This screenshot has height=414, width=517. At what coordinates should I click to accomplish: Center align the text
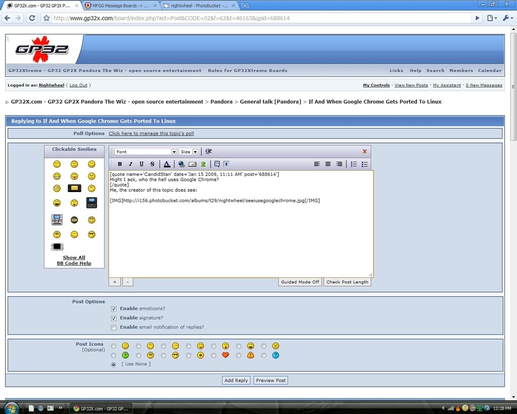pyautogui.click(x=328, y=164)
